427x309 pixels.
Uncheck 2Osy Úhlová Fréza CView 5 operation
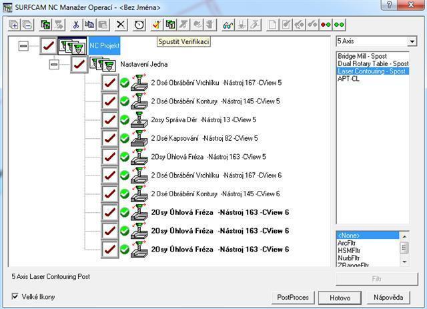tap(109, 157)
